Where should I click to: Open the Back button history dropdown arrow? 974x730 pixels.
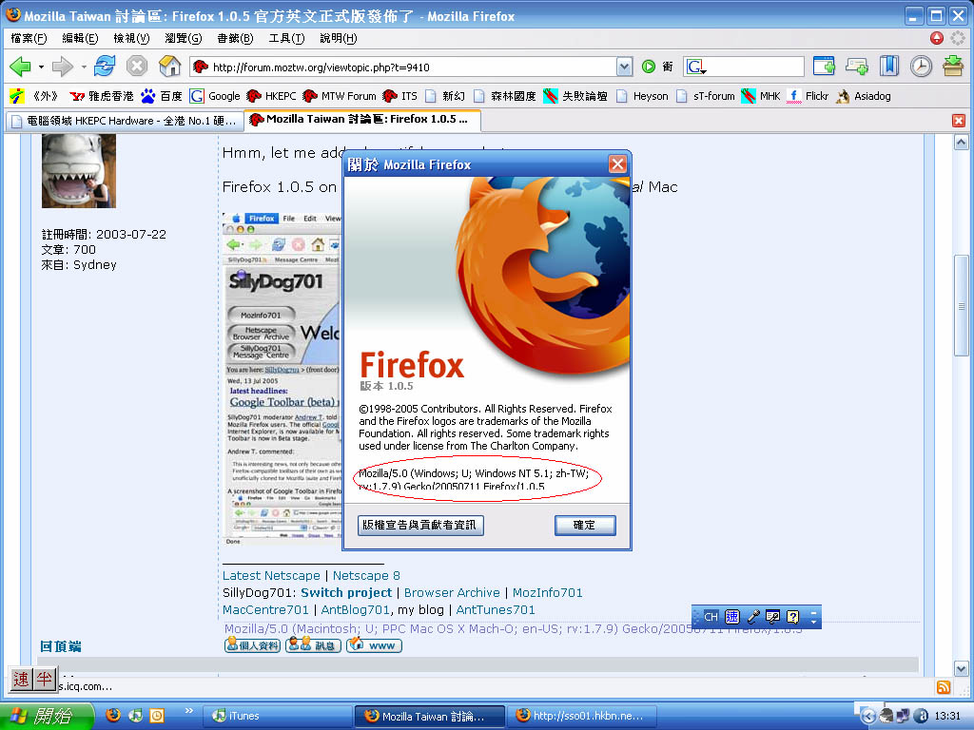point(41,67)
